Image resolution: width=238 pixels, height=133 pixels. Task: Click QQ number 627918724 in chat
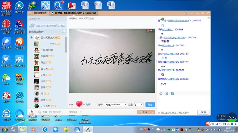click(168, 70)
